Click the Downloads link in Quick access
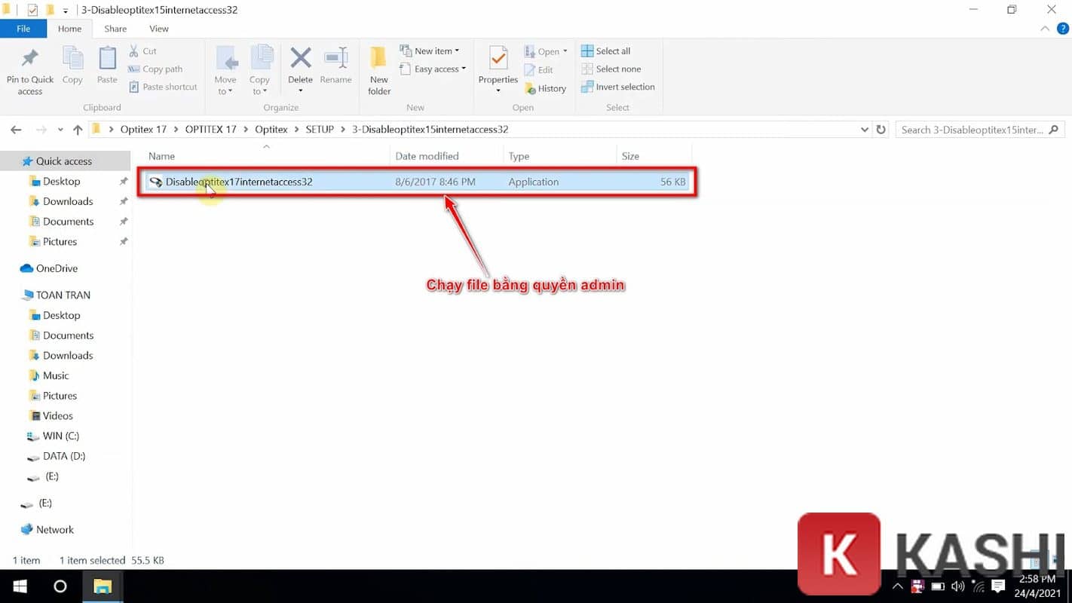Screen dimensions: 1072x603 pos(67,201)
